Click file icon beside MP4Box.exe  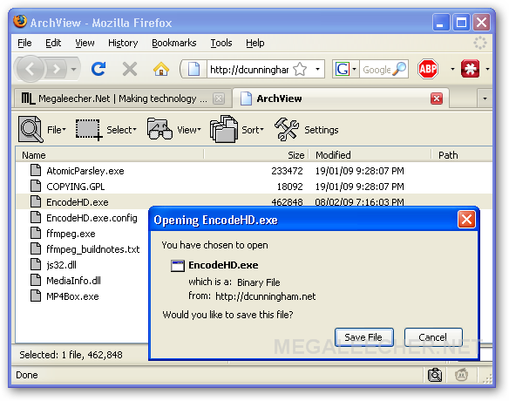[36, 296]
